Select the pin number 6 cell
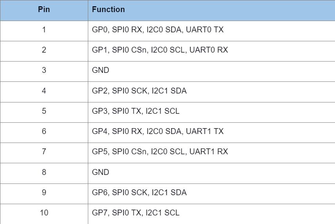The image size is (335, 224). [x=44, y=131]
